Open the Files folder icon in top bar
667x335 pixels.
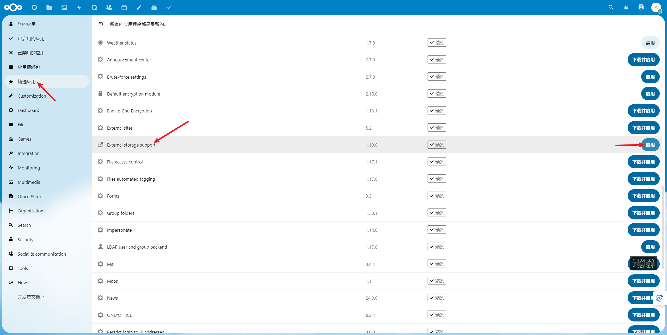click(x=49, y=8)
